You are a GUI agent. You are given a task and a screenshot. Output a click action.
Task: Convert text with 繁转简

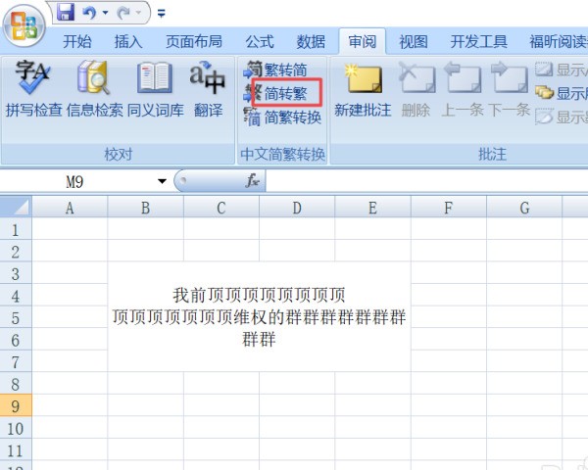pyautogui.click(x=277, y=70)
